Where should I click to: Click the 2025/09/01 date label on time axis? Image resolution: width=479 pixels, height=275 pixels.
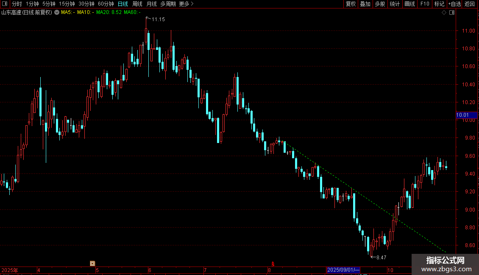pos(343,270)
